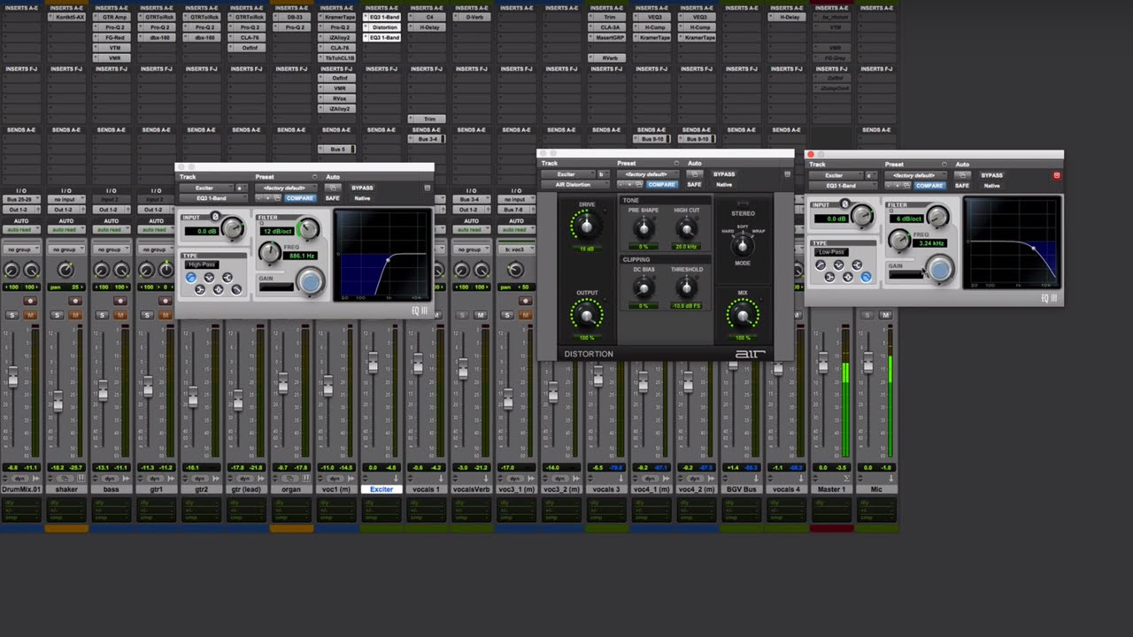Screen dimensions: 1133x637
Task: Click 886.1 Hz frequency field in left EQ3
Action: (x=300, y=256)
